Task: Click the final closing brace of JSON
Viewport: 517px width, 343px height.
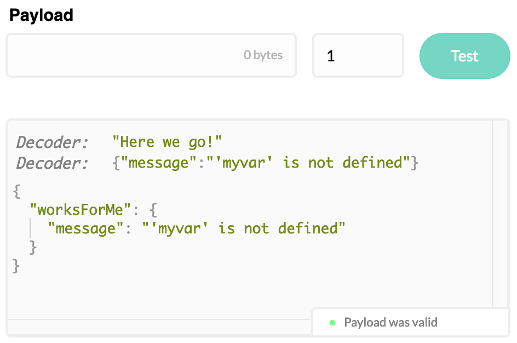Action: [16, 266]
